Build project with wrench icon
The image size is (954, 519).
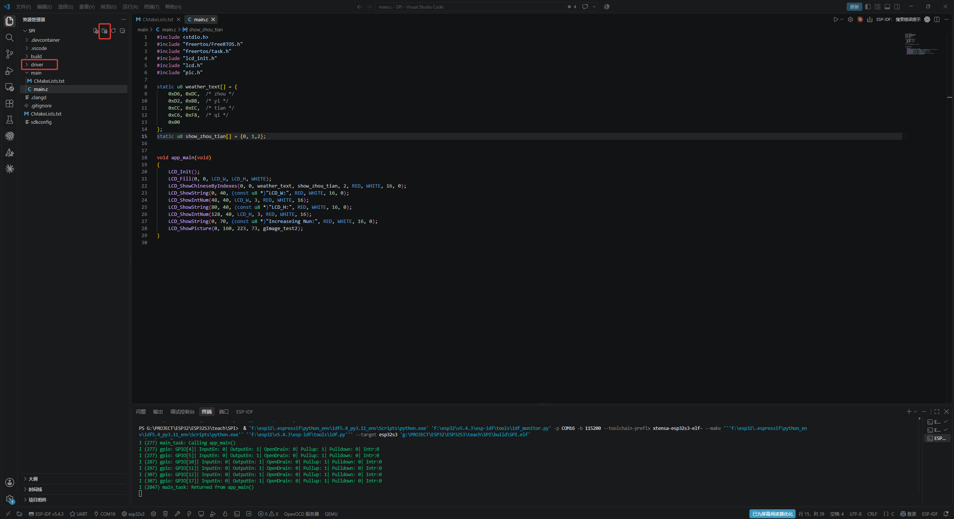(177, 514)
